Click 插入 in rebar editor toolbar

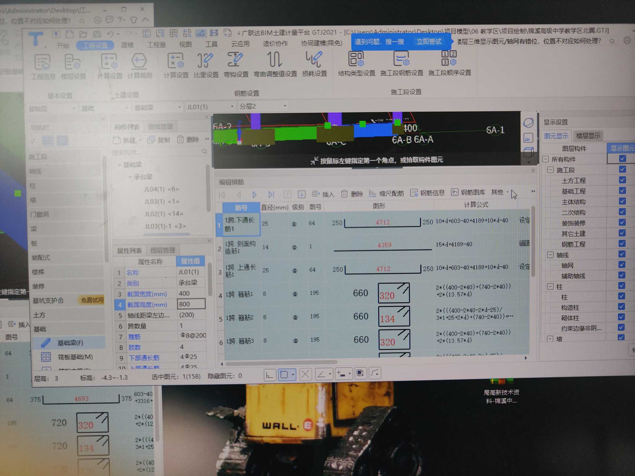323,194
